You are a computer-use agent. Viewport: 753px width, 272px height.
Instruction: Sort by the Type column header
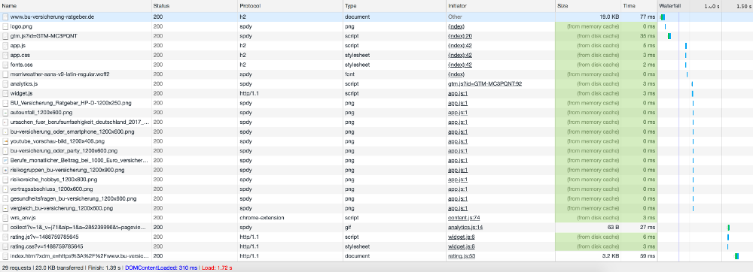tap(394, 6)
